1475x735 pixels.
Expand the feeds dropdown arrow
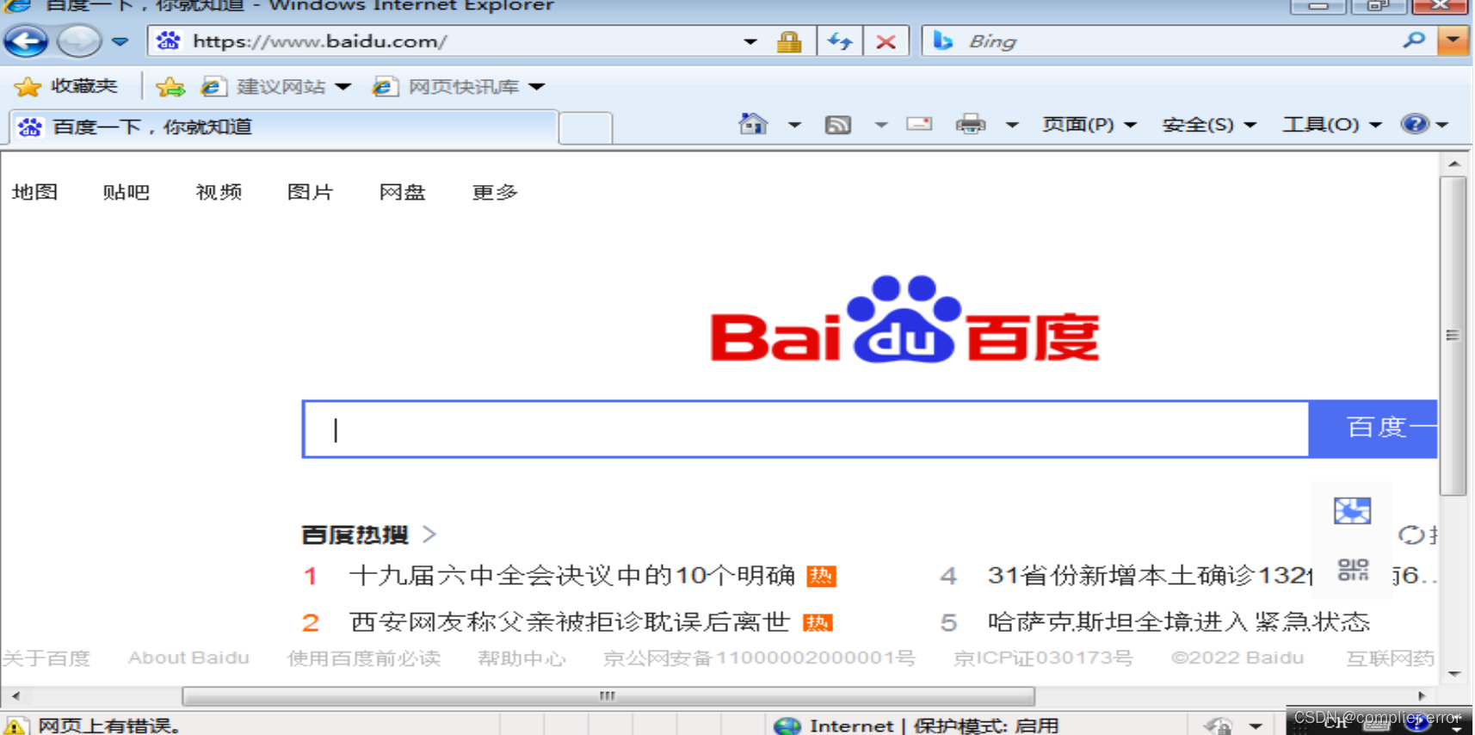point(880,125)
